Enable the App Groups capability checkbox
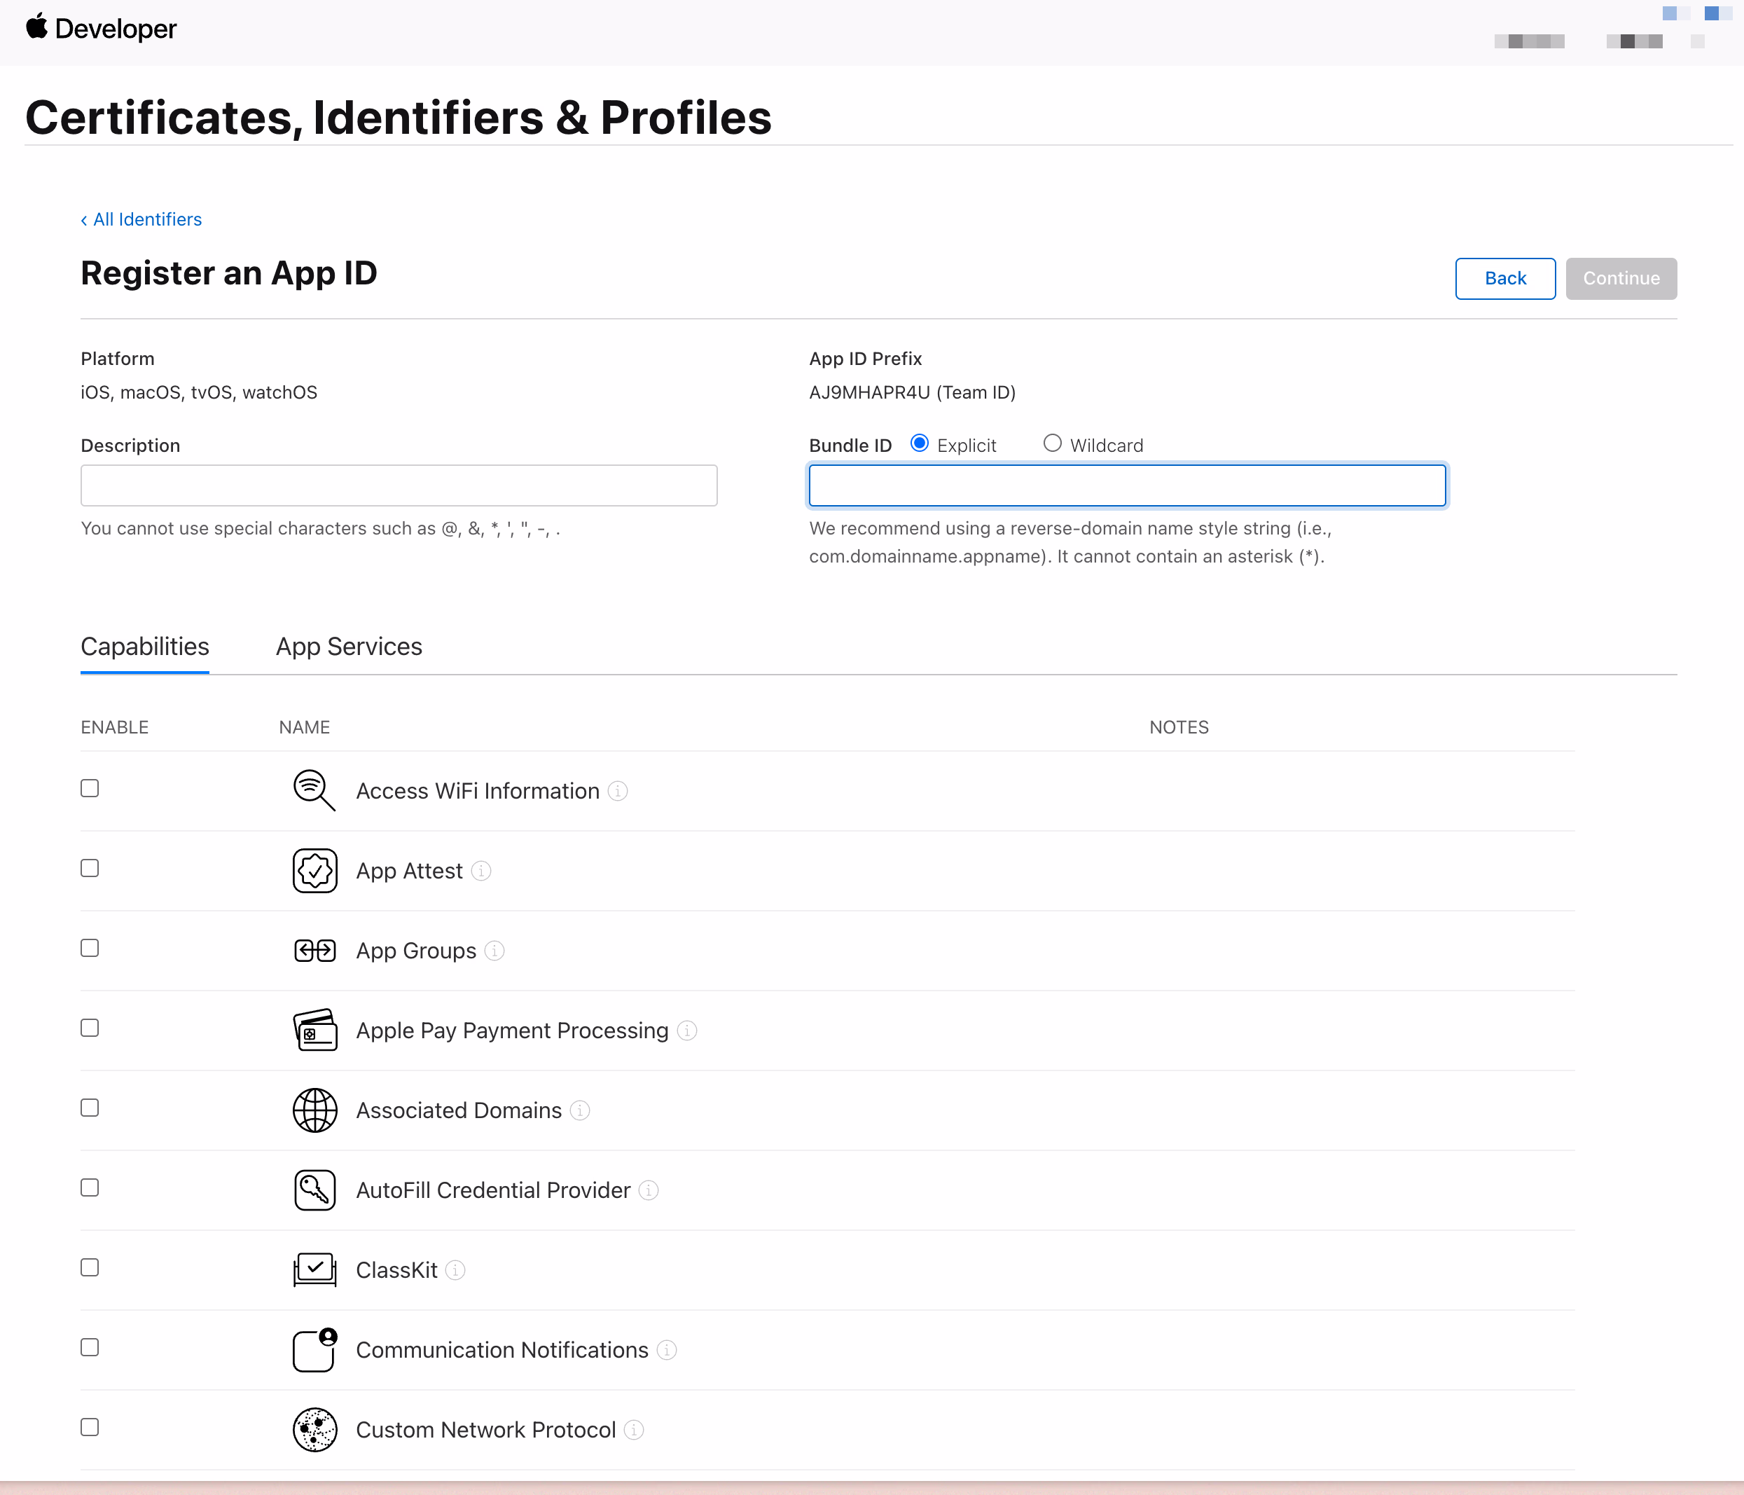This screenshot has height=1495, width=1744. coord(90,948)
